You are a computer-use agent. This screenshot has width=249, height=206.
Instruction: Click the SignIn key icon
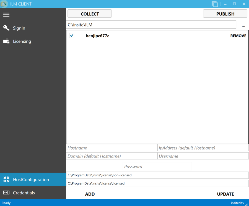6,28
